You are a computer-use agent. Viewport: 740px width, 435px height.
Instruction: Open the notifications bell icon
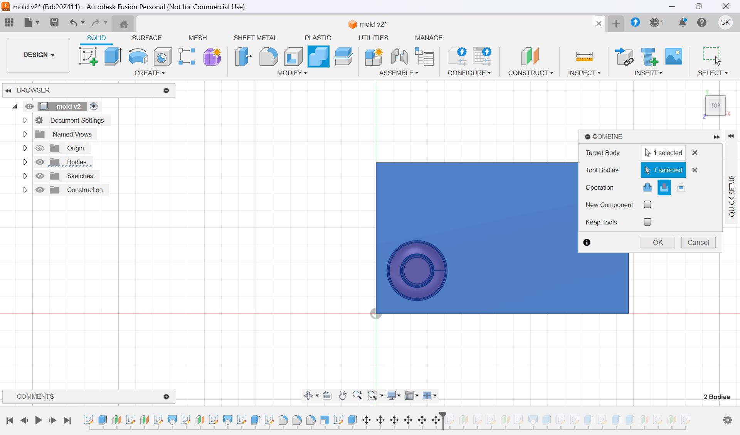click(683, 22)
